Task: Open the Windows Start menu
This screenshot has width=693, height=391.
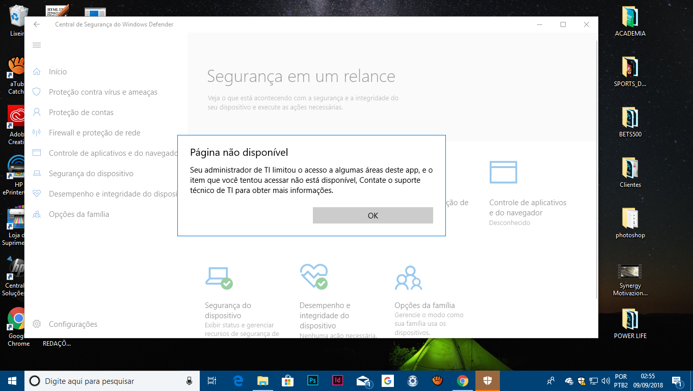Action: click(x=12, y=381)
